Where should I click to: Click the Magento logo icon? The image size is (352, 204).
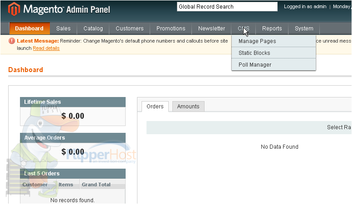[x=14, y=9]
